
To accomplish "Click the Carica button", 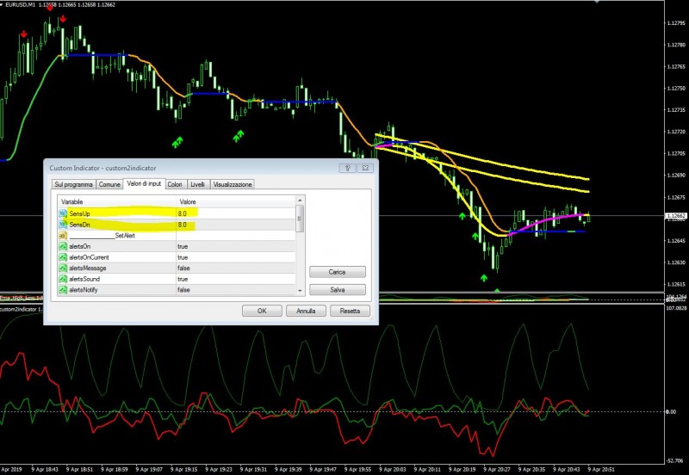I will click(x=337, y=272).
